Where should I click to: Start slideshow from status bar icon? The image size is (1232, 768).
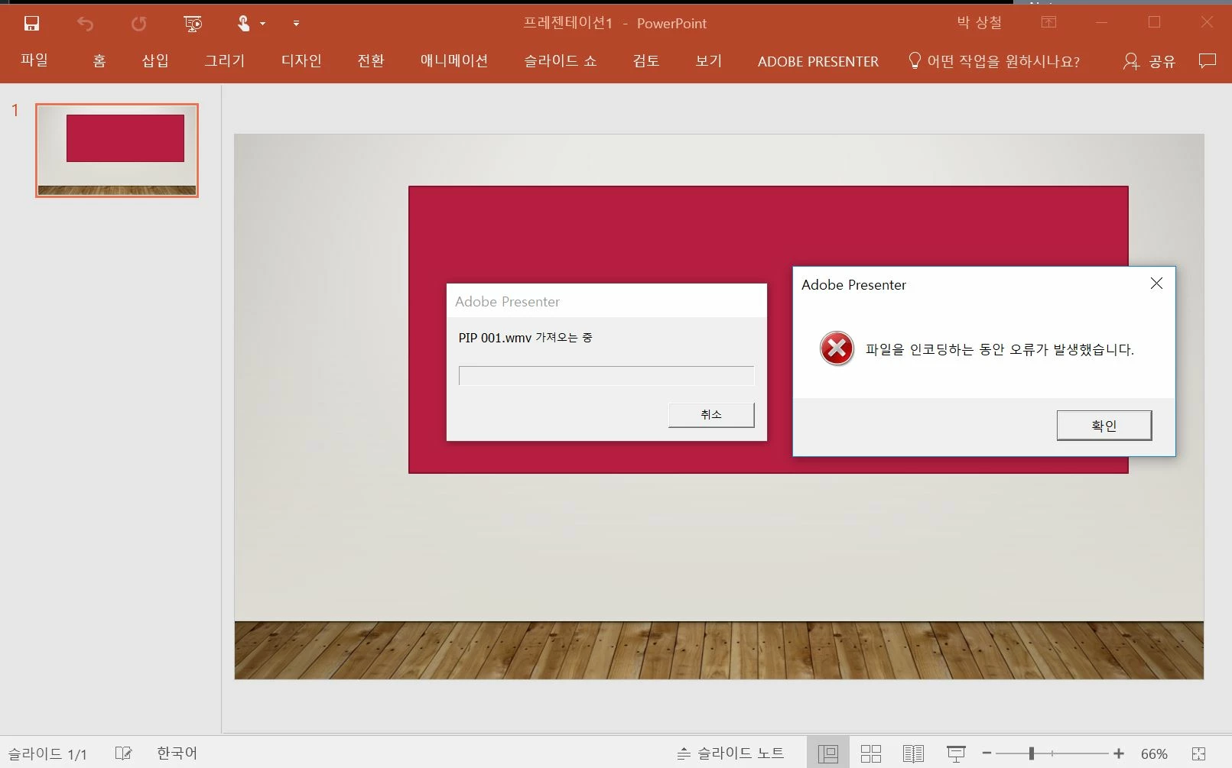(956, 753)
